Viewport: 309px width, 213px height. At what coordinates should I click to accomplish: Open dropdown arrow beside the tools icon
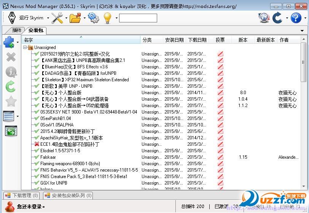66,18
